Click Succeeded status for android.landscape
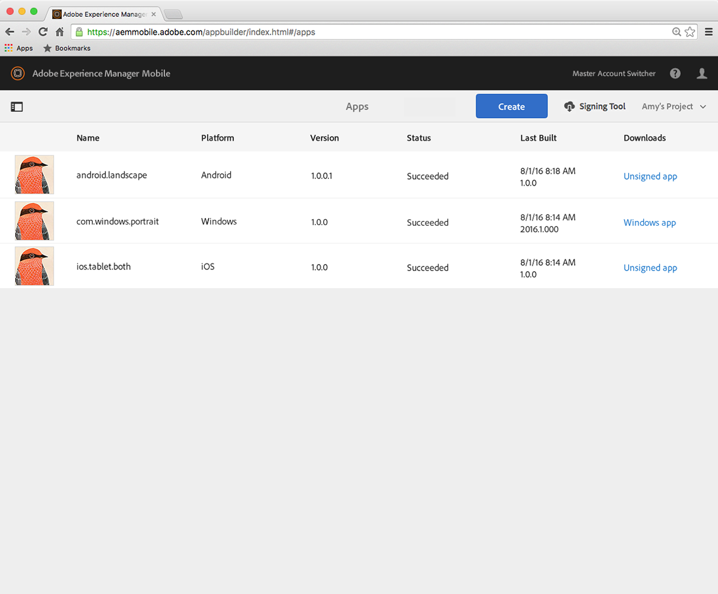The width and height of the screenshot is (718, 594). point(428,176)
